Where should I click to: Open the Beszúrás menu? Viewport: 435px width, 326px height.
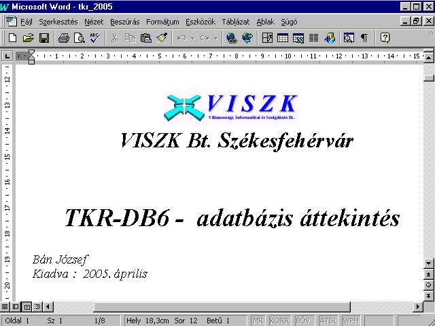tap(125, 22)
